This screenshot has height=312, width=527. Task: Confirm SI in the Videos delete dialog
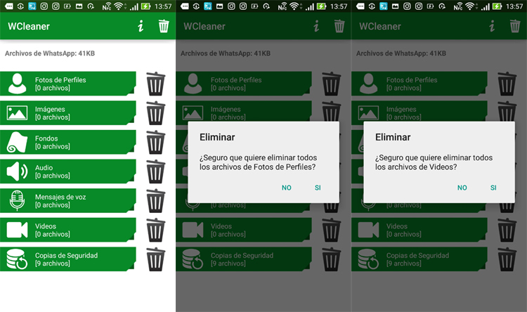[x=493, y=188]
